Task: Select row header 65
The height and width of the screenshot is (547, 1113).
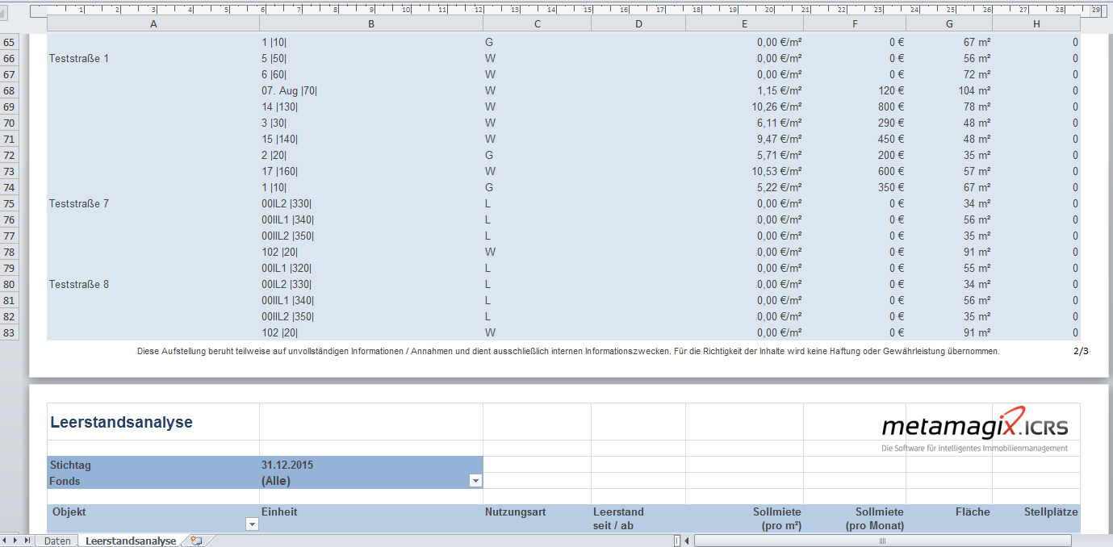Action: [10, 42]
